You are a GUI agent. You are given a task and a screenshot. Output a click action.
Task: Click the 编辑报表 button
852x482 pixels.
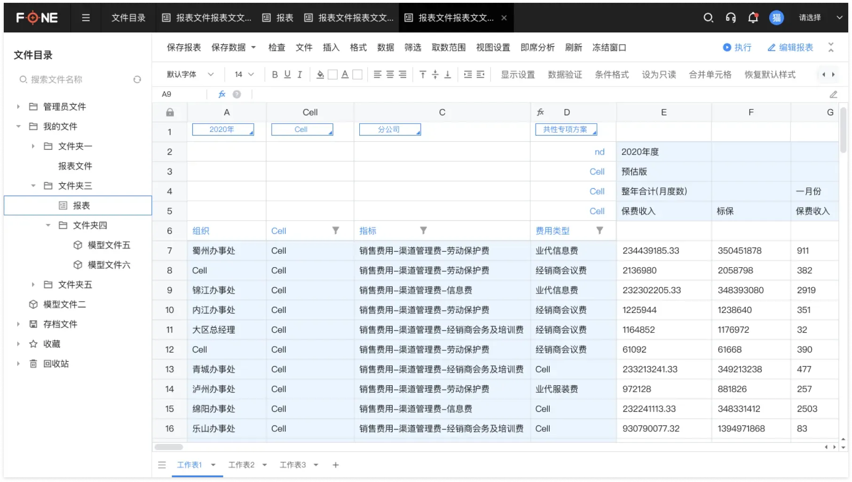(790, 47)
